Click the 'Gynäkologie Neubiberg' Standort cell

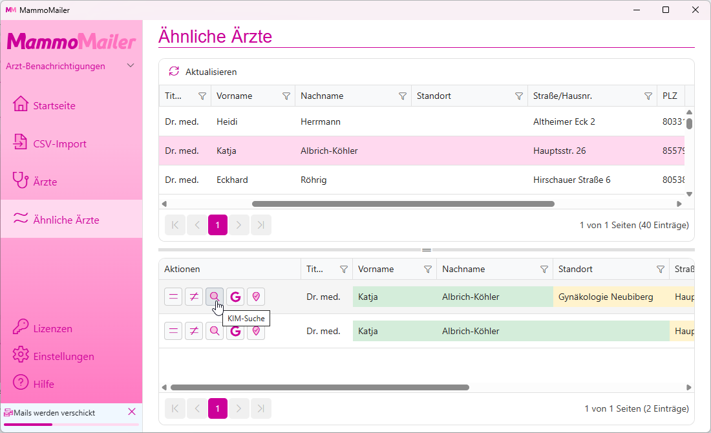click(x=611, y=297)
